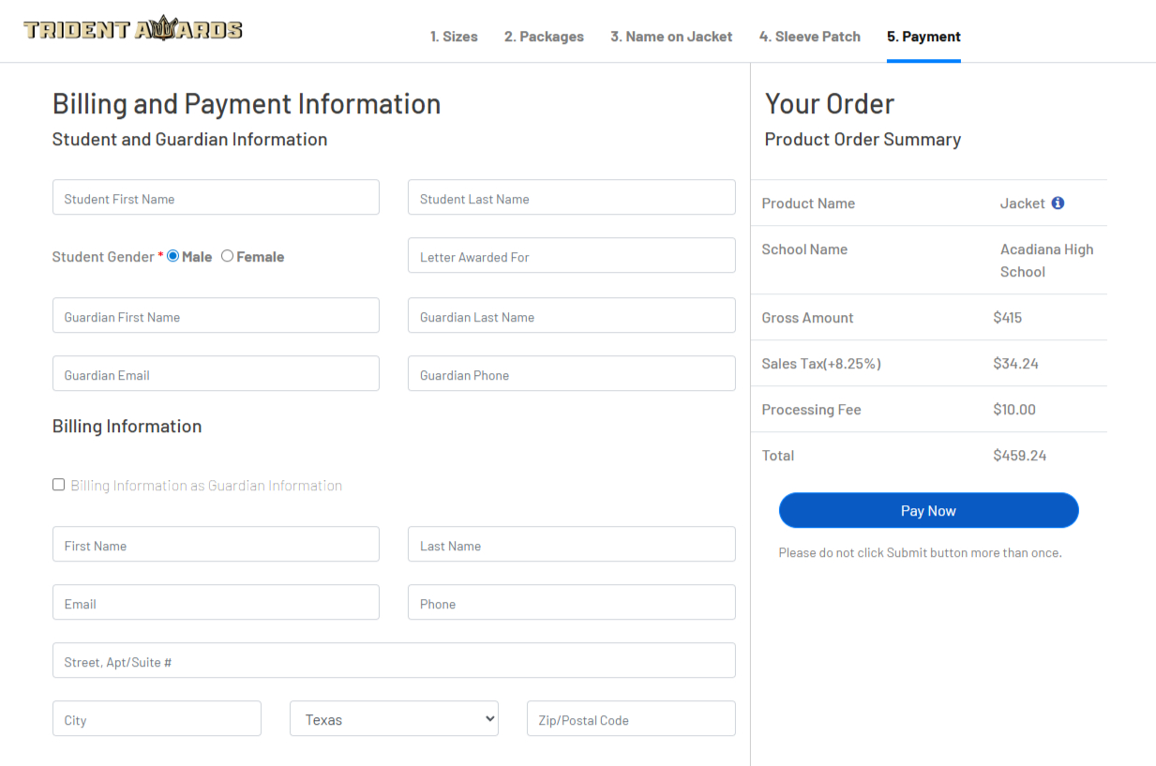Select the Male gender radio button
This screenshot has height=766, width=1156.
(173, 256)
